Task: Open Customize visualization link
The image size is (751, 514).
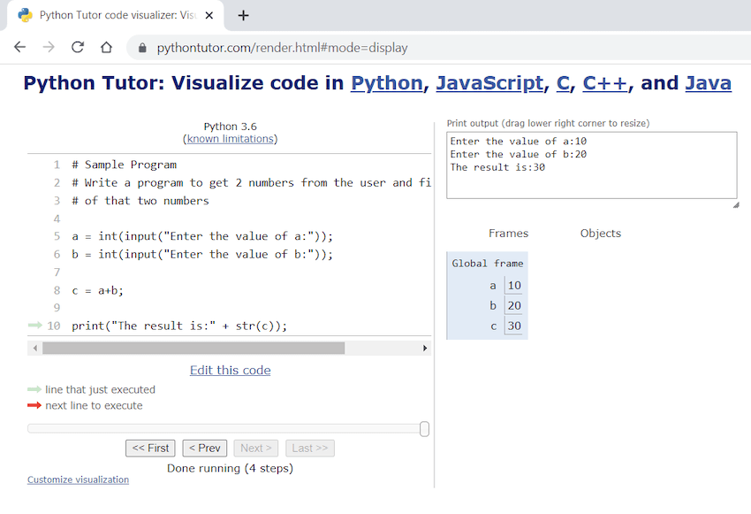Action: 78,479
